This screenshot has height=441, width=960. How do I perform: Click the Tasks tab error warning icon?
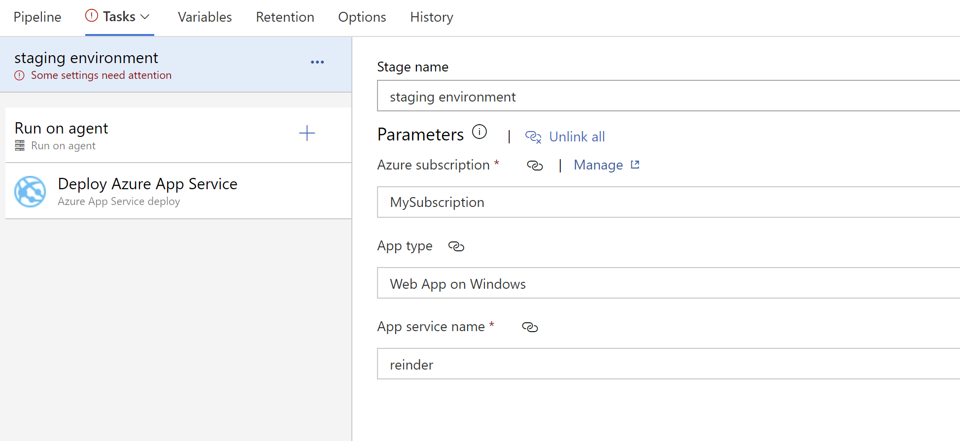point(91,16)
